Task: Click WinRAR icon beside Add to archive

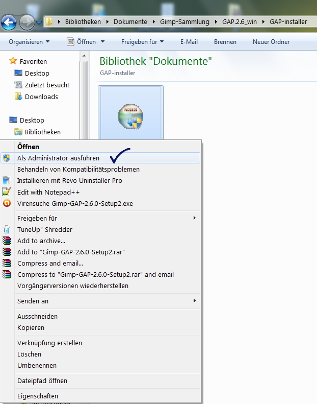Action: click(x=7, y=241)
